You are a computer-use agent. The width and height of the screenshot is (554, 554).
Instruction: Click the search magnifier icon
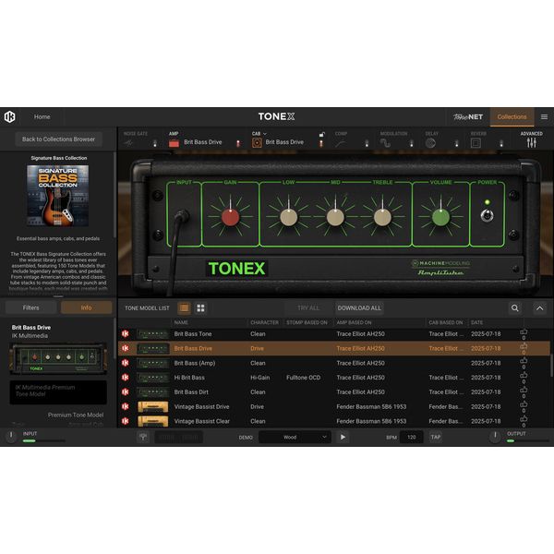(515, 307)
